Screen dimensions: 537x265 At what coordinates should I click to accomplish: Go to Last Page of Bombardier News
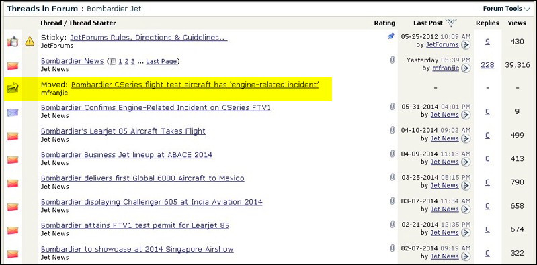pyautogui.click(x=161, y=62)
